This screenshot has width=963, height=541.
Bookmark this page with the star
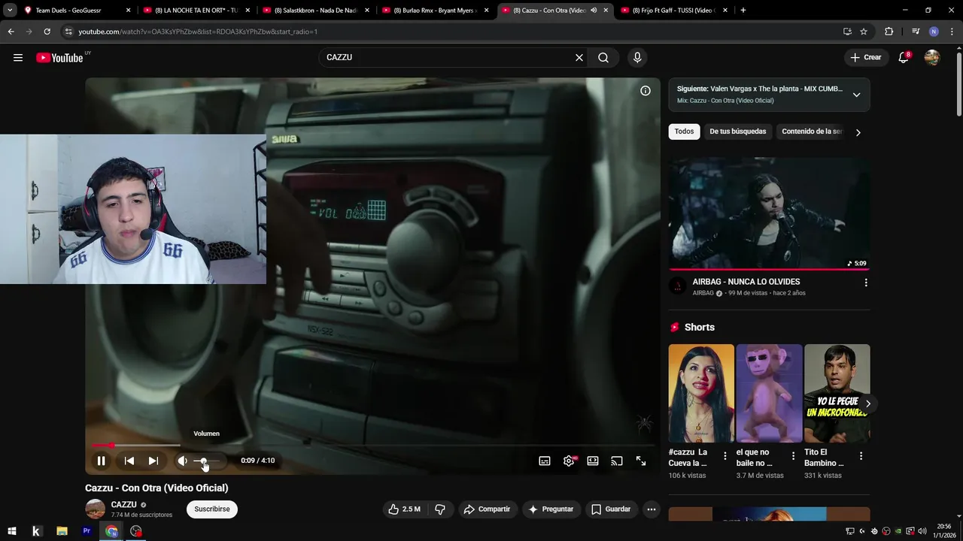click(864, 32)
